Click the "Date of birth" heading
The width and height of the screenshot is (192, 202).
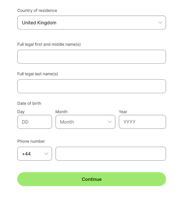click(29, 103)
